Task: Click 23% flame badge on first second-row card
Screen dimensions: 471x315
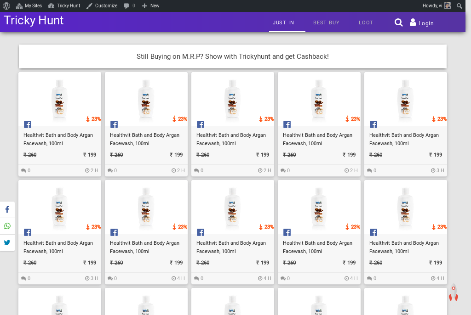Action: click(x=93, y=227)
